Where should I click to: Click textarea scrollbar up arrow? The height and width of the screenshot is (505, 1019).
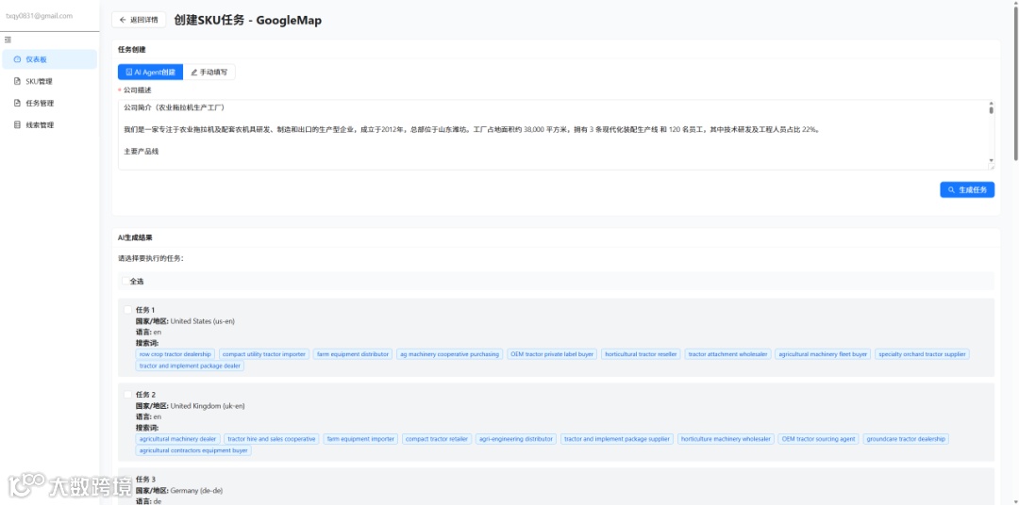coord(991,104)
